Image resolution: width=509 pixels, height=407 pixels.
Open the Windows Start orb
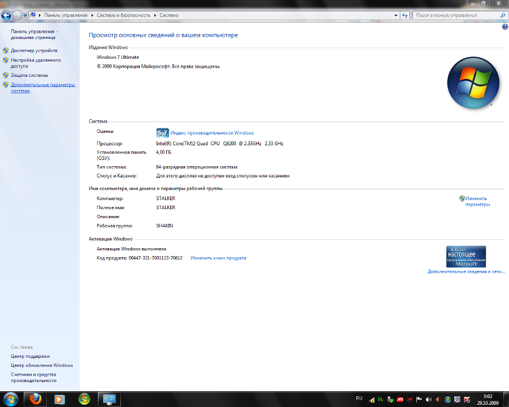click(x=11, y=399)
